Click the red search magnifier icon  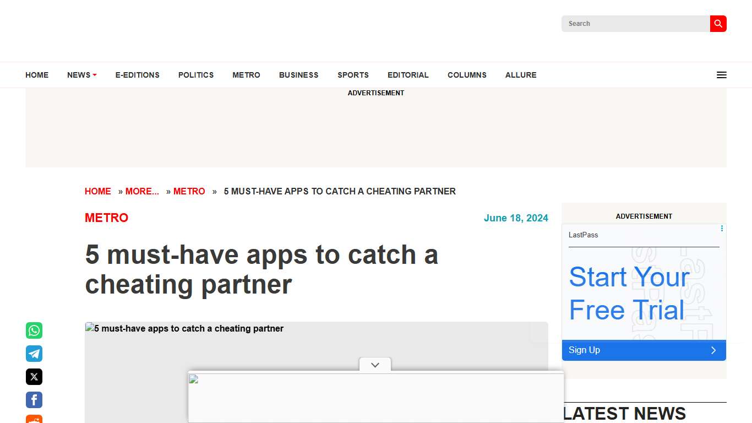click(718, 24)
